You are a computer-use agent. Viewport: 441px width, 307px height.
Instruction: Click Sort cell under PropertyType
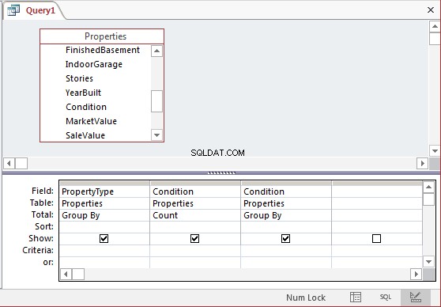point(104,227)
